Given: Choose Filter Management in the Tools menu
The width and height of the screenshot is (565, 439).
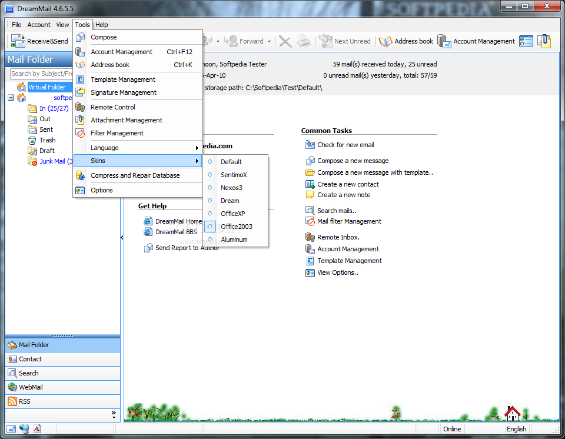Looking at the screenshot, I should 138,133.
